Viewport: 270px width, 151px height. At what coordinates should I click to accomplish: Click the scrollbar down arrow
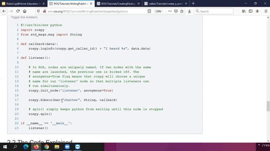[268, 141]
